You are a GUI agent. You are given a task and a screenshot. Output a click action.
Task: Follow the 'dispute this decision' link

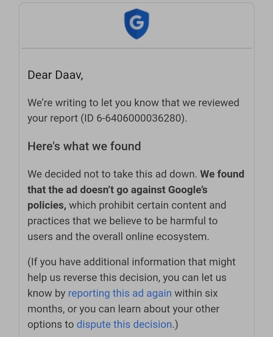pos(124,324)
